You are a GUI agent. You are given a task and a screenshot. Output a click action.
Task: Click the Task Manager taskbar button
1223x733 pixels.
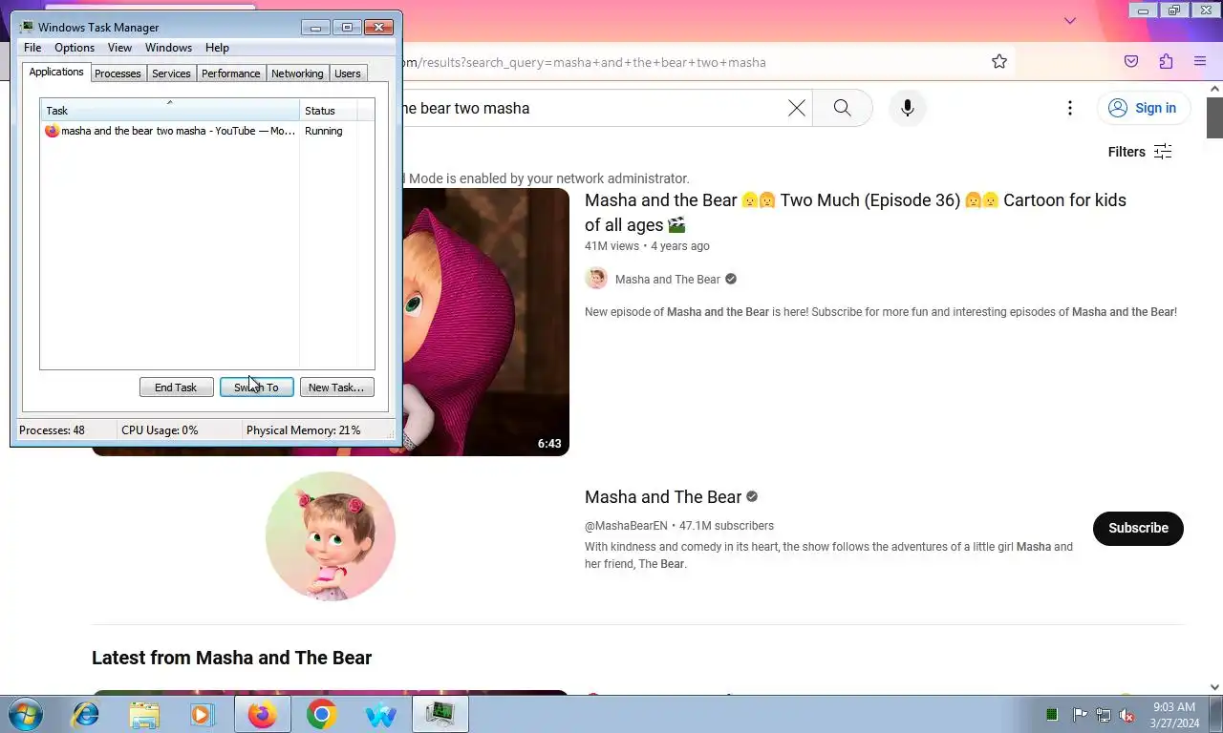(440, 714)
